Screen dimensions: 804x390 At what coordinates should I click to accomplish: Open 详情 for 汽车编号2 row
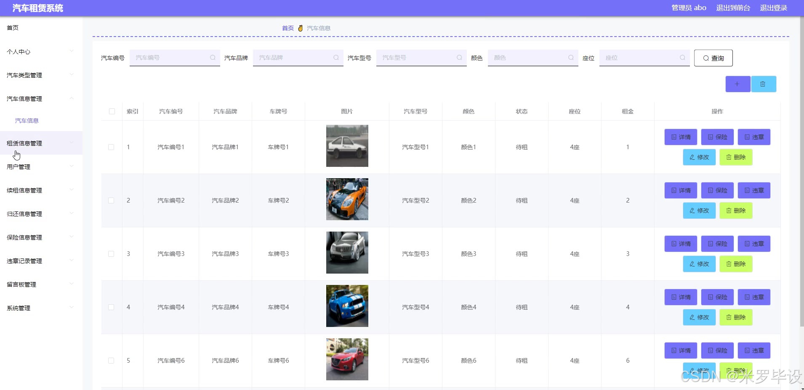point(681,190)
